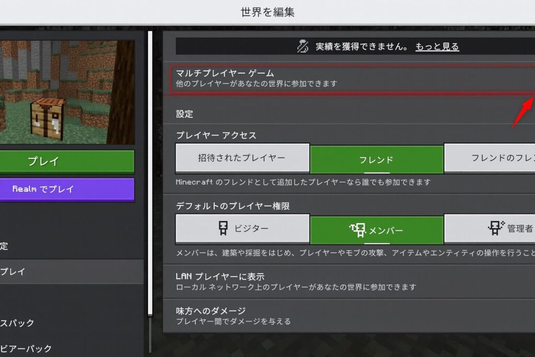
Task: Set default permission to 管理者
Action: coord(490,228)
